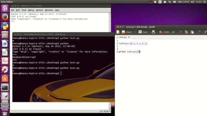Click code line 'tableau=[0,1,2,3,4,5]' in gedit

pos(133,43)
